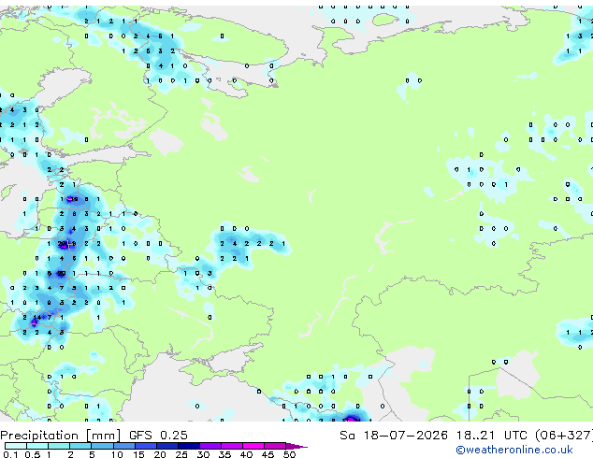Select the 40 to 45 legend swatch
Image resolution: width=593 pixels, height=458 pixels.
tap(253, 446)
